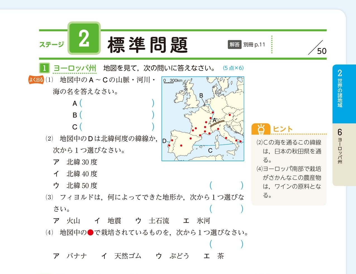Click label C in the sea on map
The height and width of the screenshot is (274, 356).
click(210, 151)
